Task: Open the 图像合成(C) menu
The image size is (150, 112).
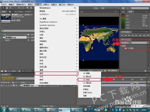Action: click(x=21, y=5)
